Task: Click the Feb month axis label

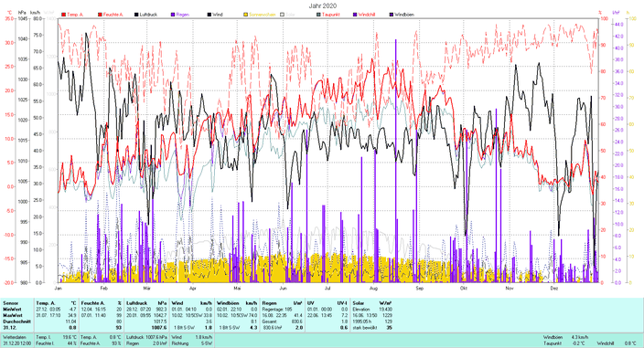Action: (103, 288)
